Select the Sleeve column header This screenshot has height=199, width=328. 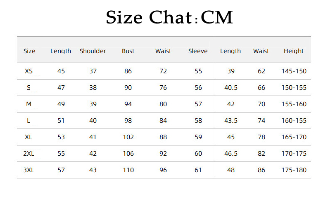pos(198,51)
